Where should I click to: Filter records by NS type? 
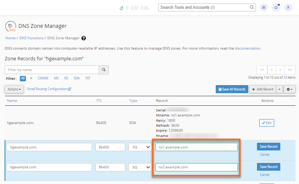(66, 78)
